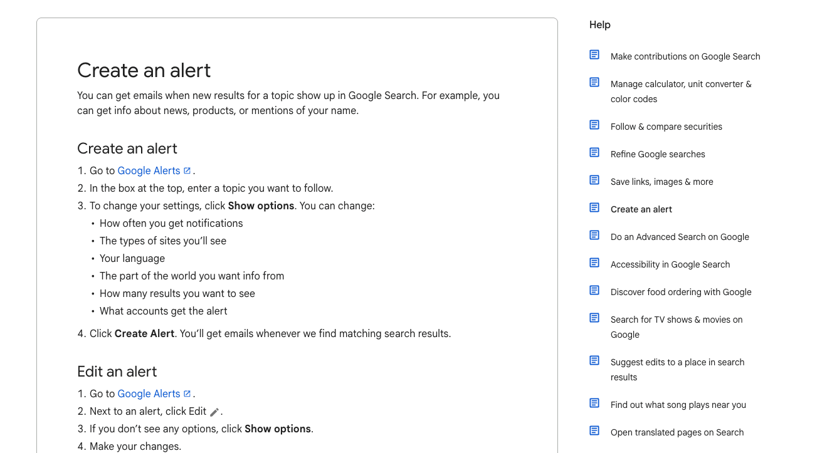Click the article icon next to Save links, images & more
This screenshot has height=453, width=827.
(594, 180)
